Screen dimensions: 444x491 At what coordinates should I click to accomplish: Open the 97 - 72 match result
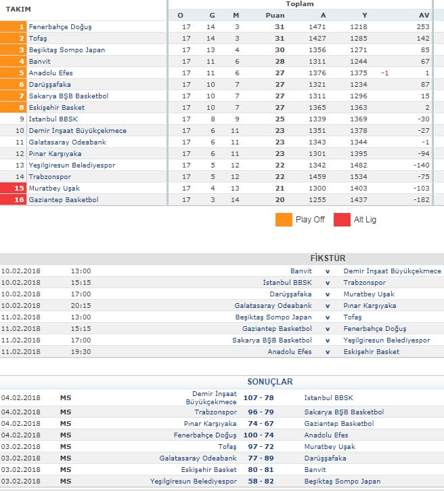tap(261, 447)
